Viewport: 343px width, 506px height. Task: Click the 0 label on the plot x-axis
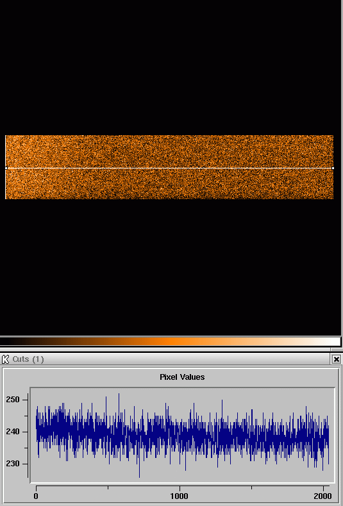36,496
